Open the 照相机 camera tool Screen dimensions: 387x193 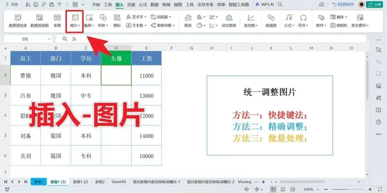(x=339, y=25)
